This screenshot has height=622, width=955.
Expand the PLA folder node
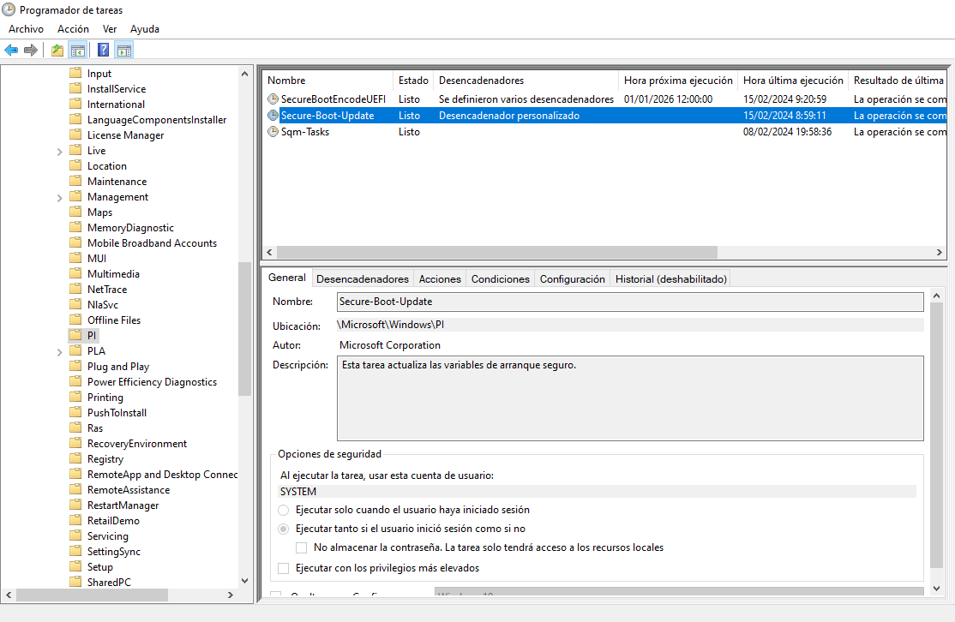pyautogui.click(x=59, y=352)
